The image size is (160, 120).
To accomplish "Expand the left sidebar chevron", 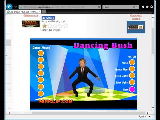I will 6,55.
